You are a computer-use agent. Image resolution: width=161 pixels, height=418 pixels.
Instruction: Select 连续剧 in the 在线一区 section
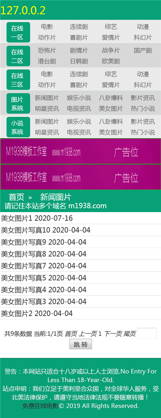(x=79, y=27)
